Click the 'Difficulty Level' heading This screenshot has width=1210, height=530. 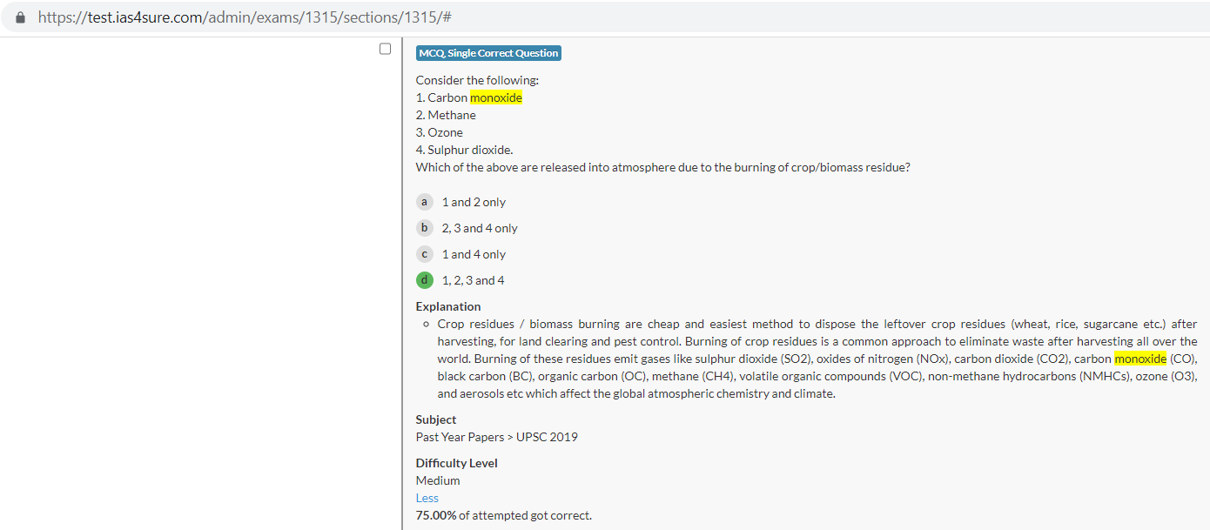pos(456,463)
